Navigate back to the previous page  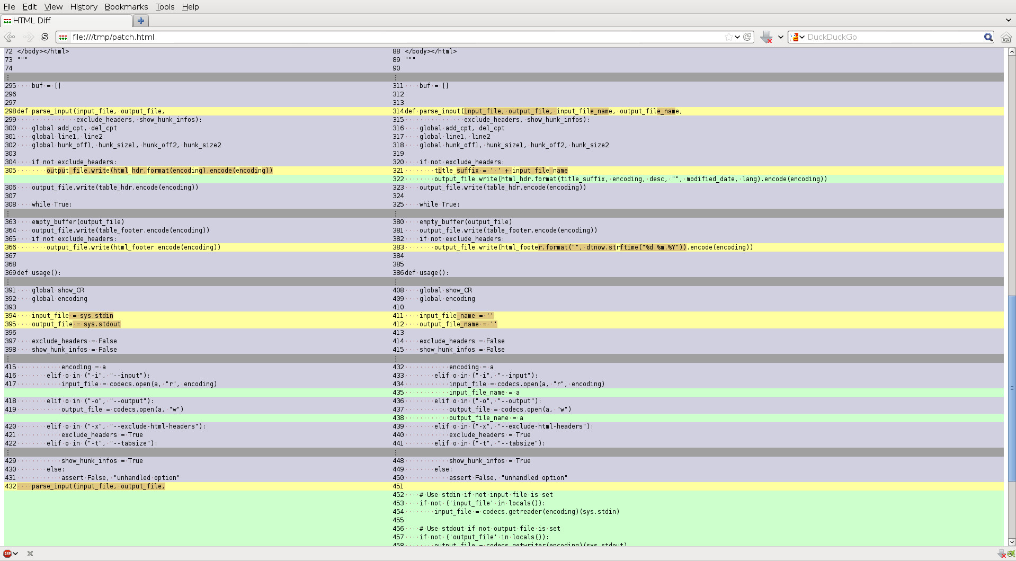coord(10,37)
